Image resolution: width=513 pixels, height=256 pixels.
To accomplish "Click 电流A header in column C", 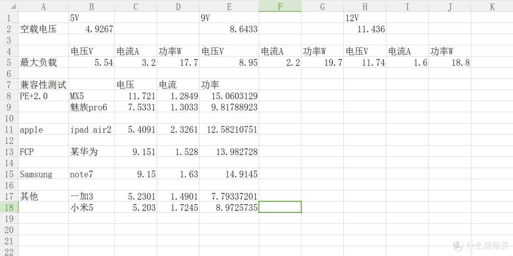I will coord(136,51).
